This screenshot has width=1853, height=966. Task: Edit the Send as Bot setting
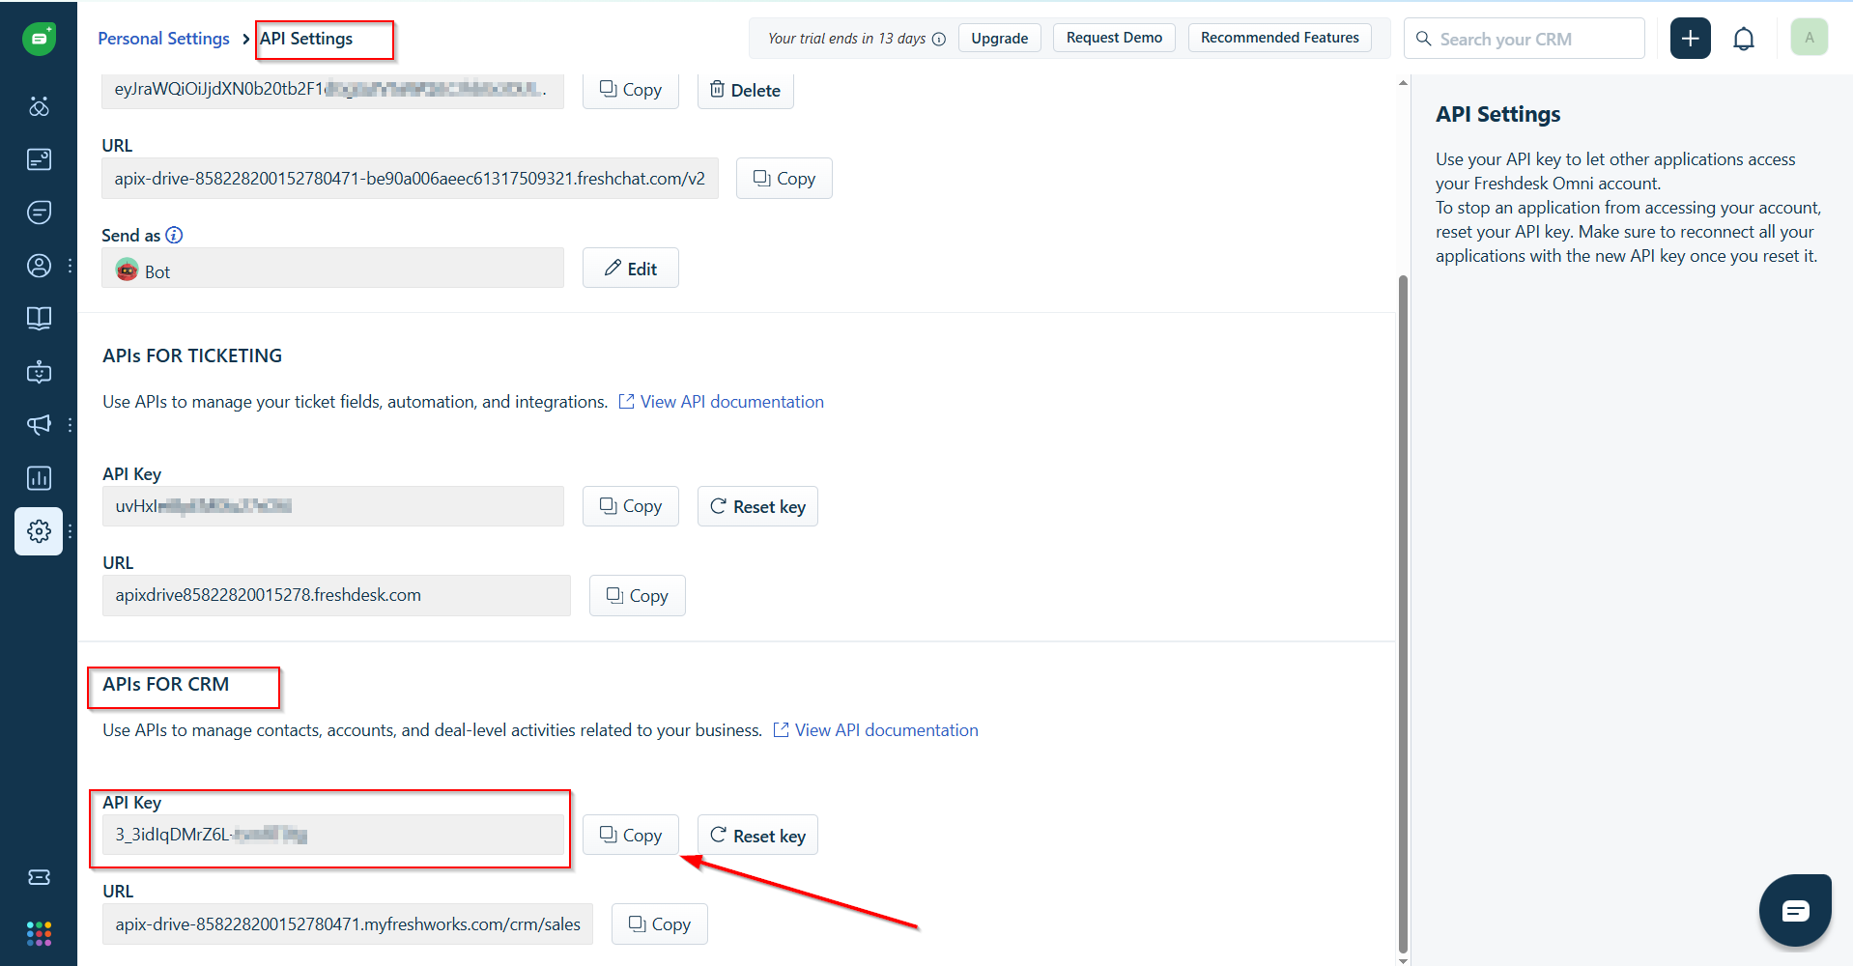(630, 268)
